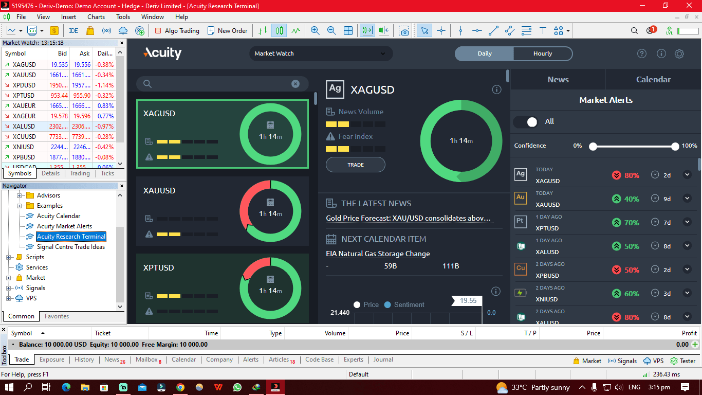Select the horizontal line drawing tool
Image resolution: width=702 pixels, height=395 pixels.
(x=477, y=31)
